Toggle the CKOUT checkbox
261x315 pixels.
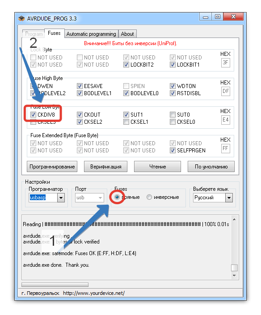80,115
